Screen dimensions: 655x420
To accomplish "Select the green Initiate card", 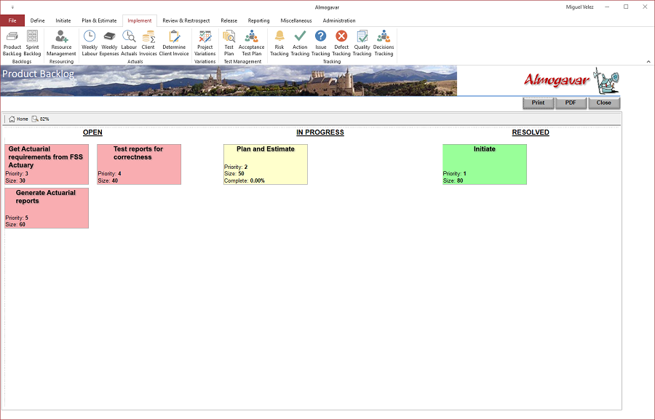I will click(485, 165).
